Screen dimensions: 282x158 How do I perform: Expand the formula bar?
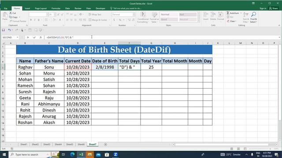(x=279, y=37)
